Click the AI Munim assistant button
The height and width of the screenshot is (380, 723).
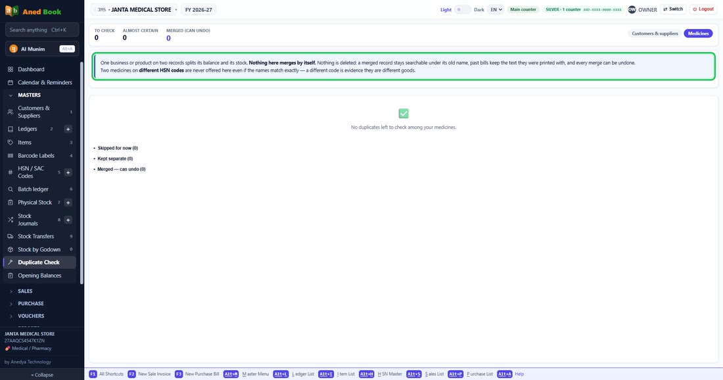tap(42, 49)
